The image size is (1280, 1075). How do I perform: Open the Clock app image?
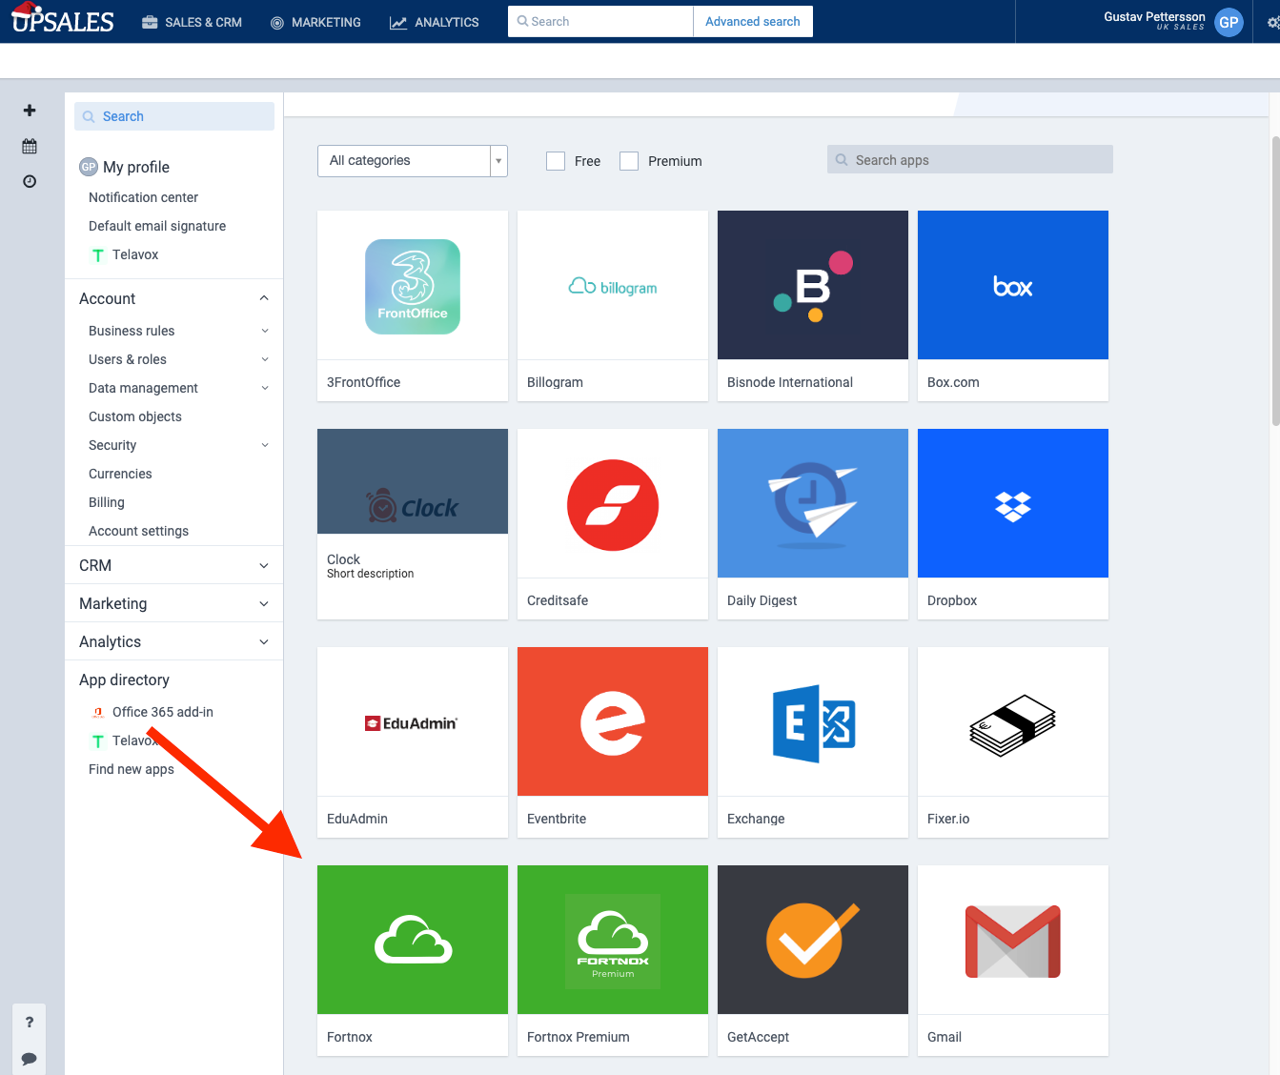(413, 481)
